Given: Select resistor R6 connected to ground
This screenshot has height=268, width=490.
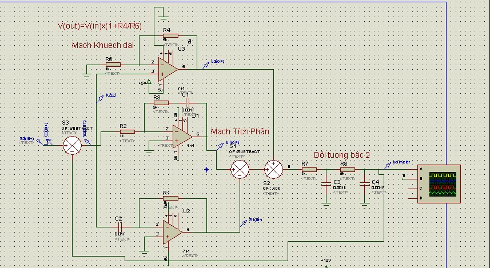Looking at the screenshot, I should tap(113, 65).
